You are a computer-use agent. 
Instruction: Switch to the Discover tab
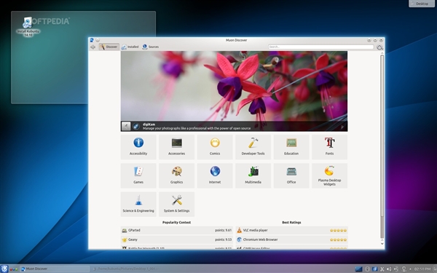[109, 47]
